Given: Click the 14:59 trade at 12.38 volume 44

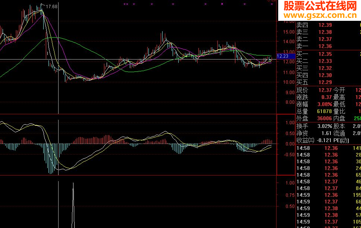Looking at the screenshot, I should click(x=329, y=209).
